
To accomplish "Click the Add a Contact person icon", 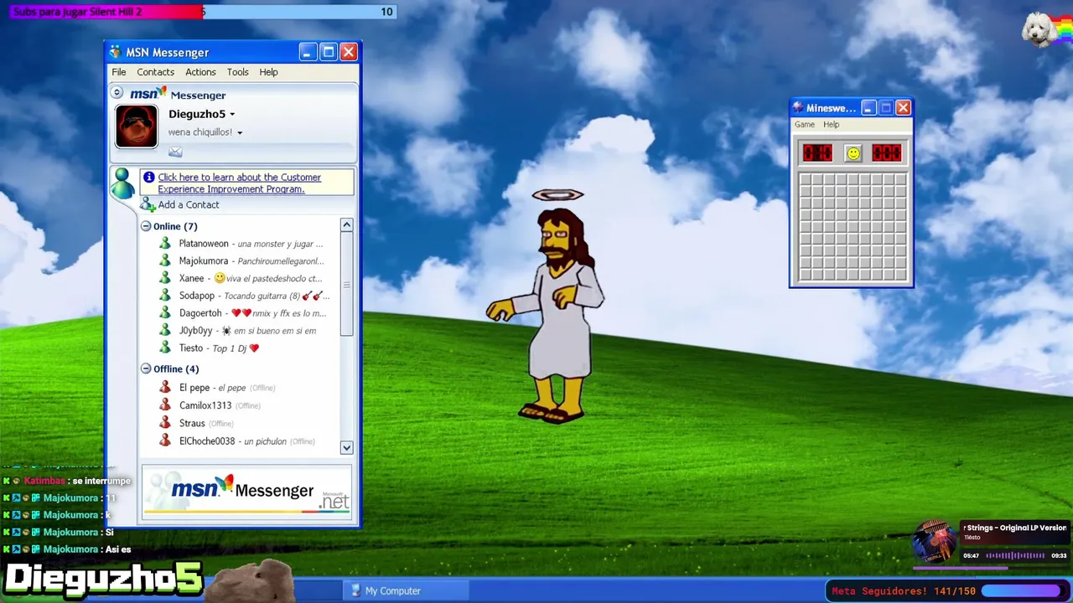I will click(x=148, y=205).
